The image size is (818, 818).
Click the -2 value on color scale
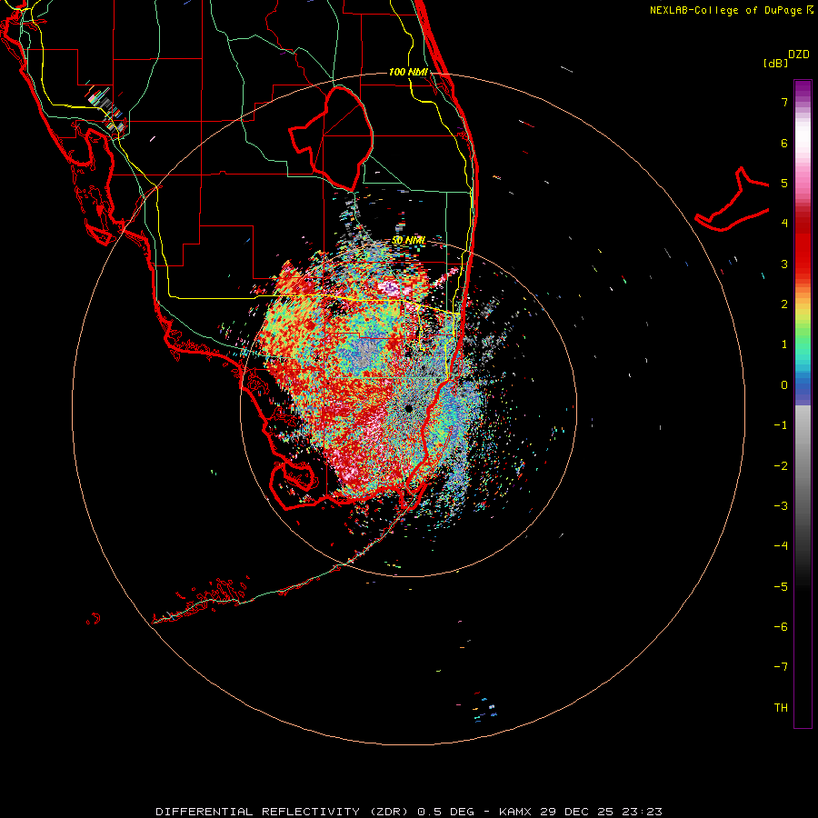tap(781, 466)
